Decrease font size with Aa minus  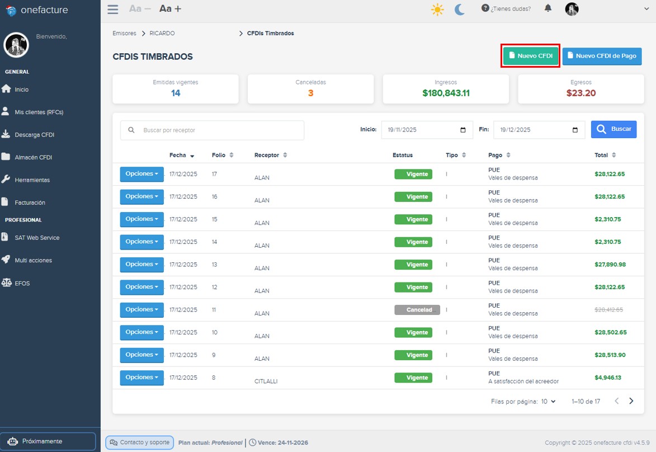pos(140,9)
